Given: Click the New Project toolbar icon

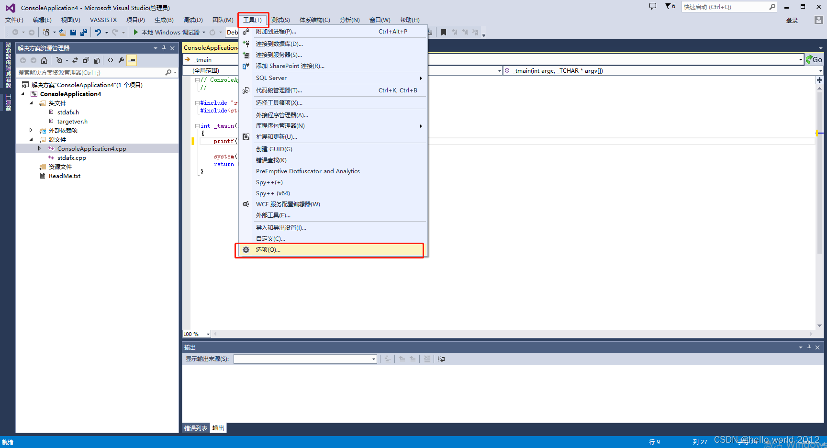Looking at the screenshot, I should 46,32.
